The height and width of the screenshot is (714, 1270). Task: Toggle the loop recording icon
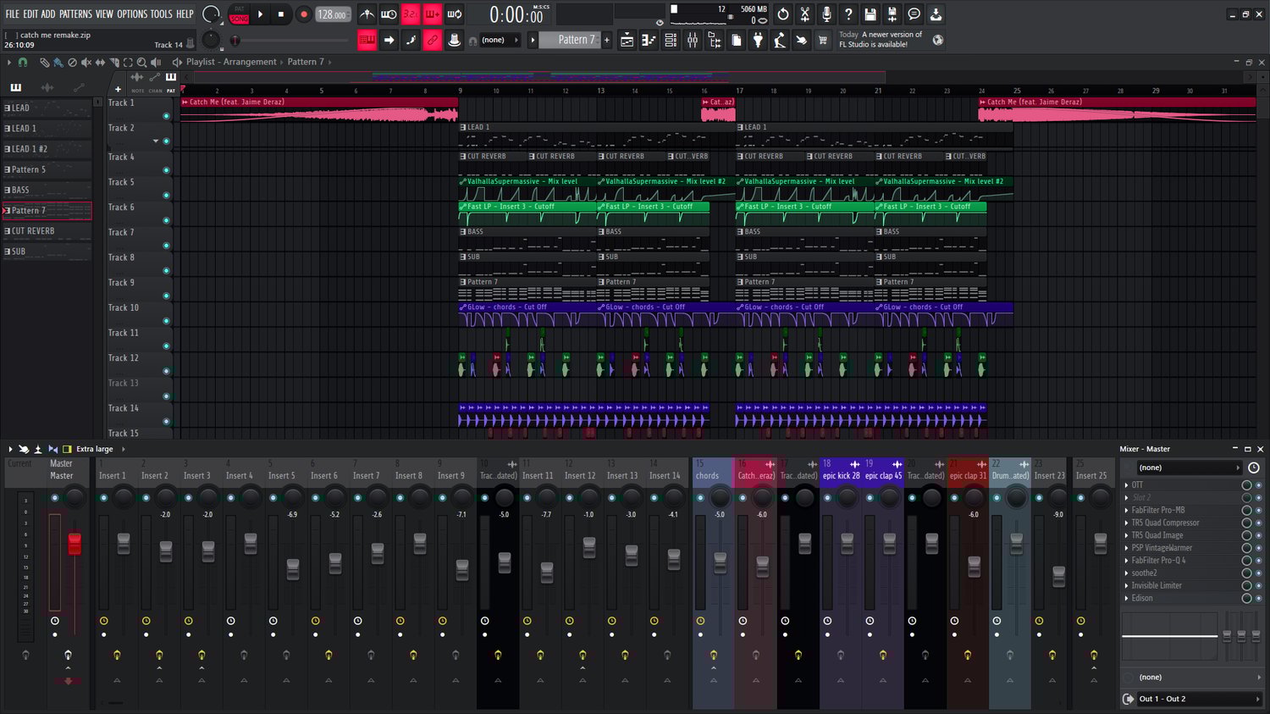pyautogui.click(x=455, y=14)
